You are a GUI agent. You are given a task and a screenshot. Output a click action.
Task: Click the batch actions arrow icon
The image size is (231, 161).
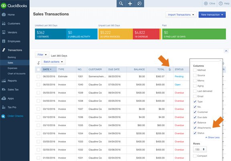38,63
